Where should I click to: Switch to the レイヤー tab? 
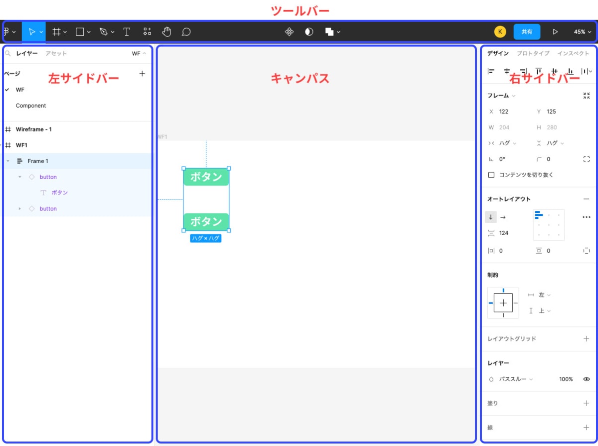(x=27, y=53)
